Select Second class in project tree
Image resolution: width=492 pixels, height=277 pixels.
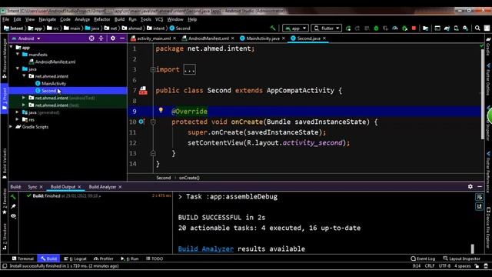pyautogui.click(x=48, y=91)
